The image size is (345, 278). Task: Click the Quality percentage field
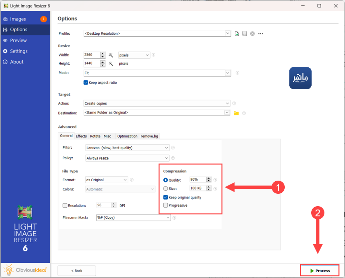coord(198,180)
